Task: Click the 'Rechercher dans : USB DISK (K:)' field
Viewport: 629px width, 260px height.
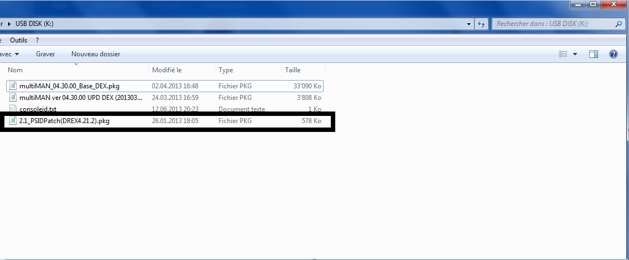Action: 553,24
